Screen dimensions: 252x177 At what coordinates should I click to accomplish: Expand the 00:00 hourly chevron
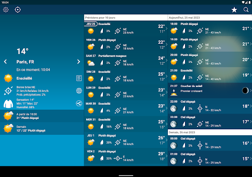tap(251, 143)
